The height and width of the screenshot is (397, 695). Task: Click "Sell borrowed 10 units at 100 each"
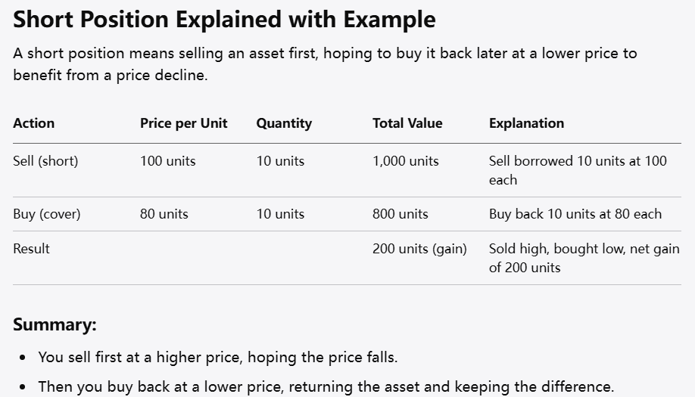[578, 170]
